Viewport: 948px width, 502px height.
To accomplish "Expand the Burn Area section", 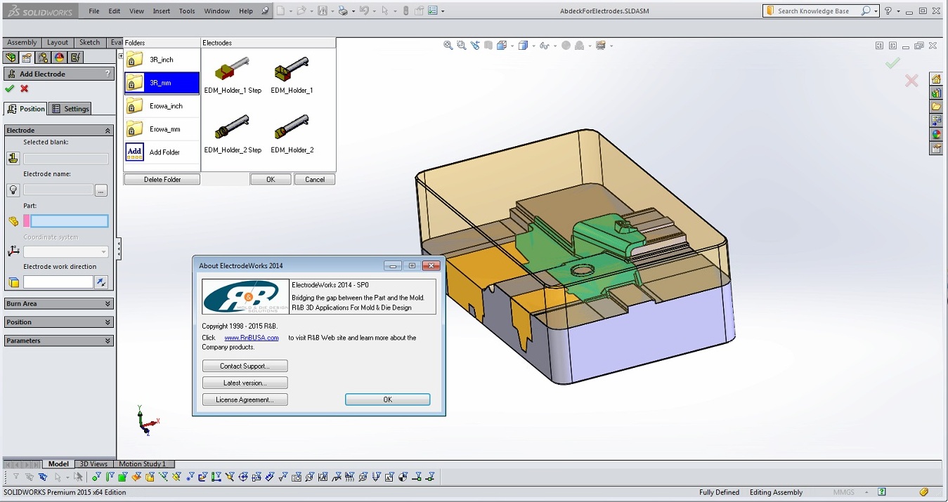I will click(x=108, y=304).
